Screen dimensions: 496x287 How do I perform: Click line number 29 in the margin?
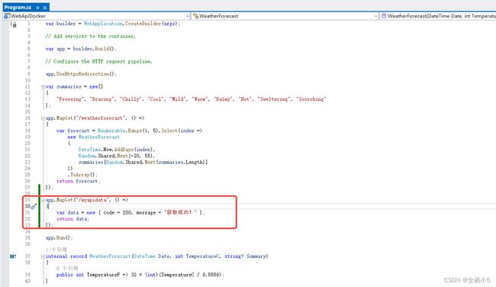[x=27, y=200]
